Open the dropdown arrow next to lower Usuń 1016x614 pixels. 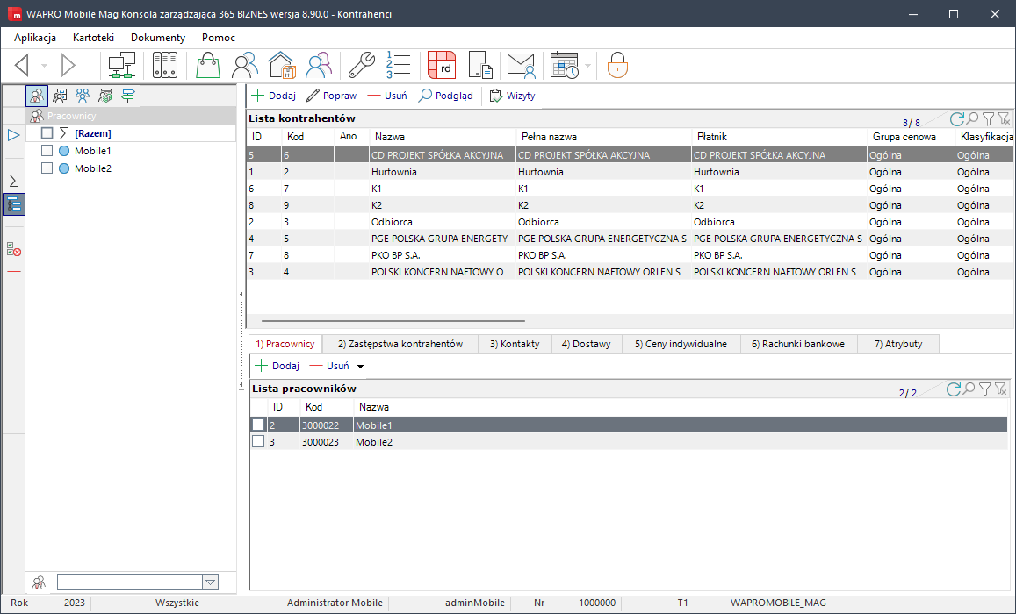[361, 366]
